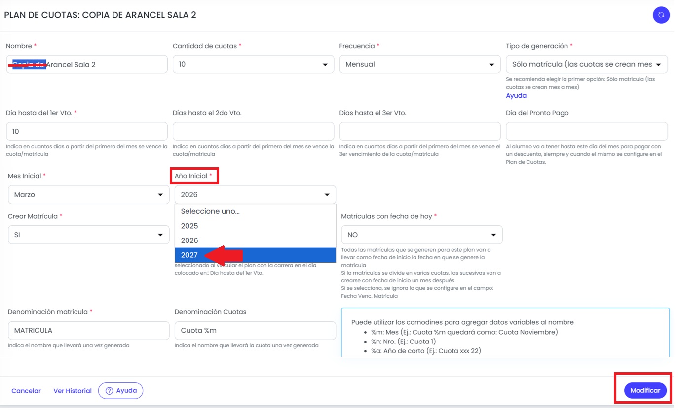Image resolution: width=678 pixels, height=412 pixels.
Task: Click the Nombre text field
Action: coord(87,64)
